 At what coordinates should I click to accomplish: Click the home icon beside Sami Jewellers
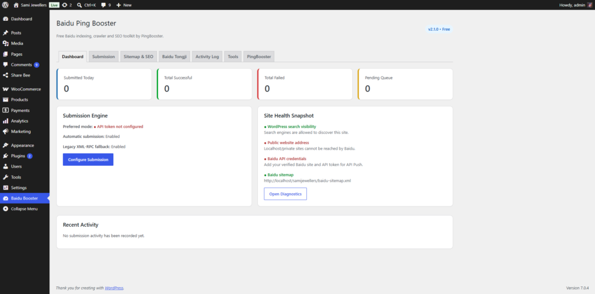[16, 5]
